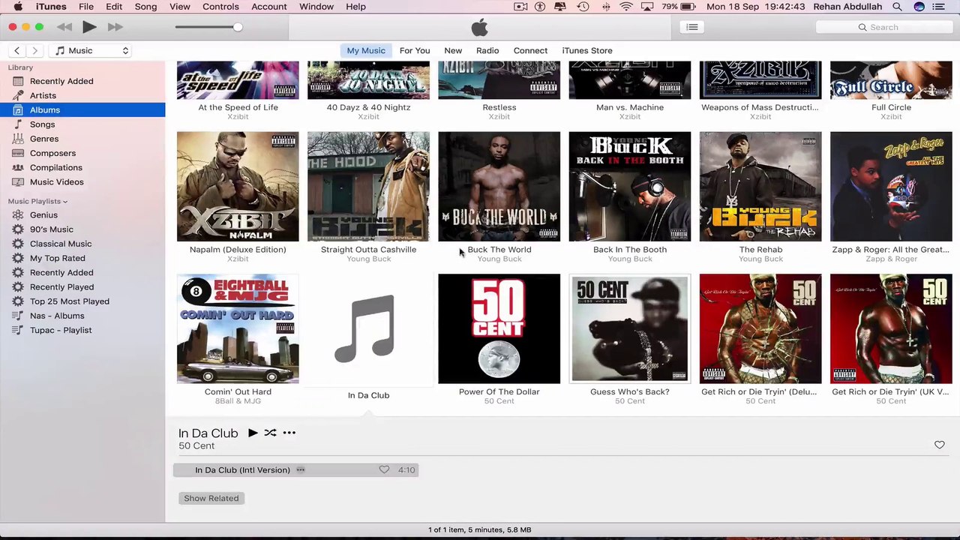Open the Nas - Albums playlist
Screen dimensions: 960x540
(x=82, y=316)
